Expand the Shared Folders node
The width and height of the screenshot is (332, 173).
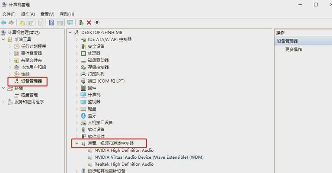point(10,61)
